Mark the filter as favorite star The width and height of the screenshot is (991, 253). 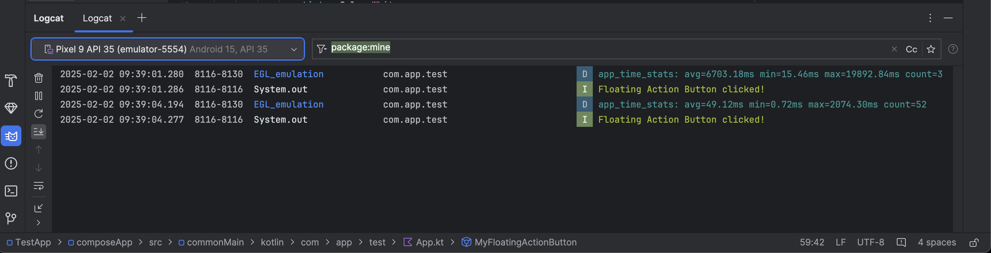click(931, 49)
